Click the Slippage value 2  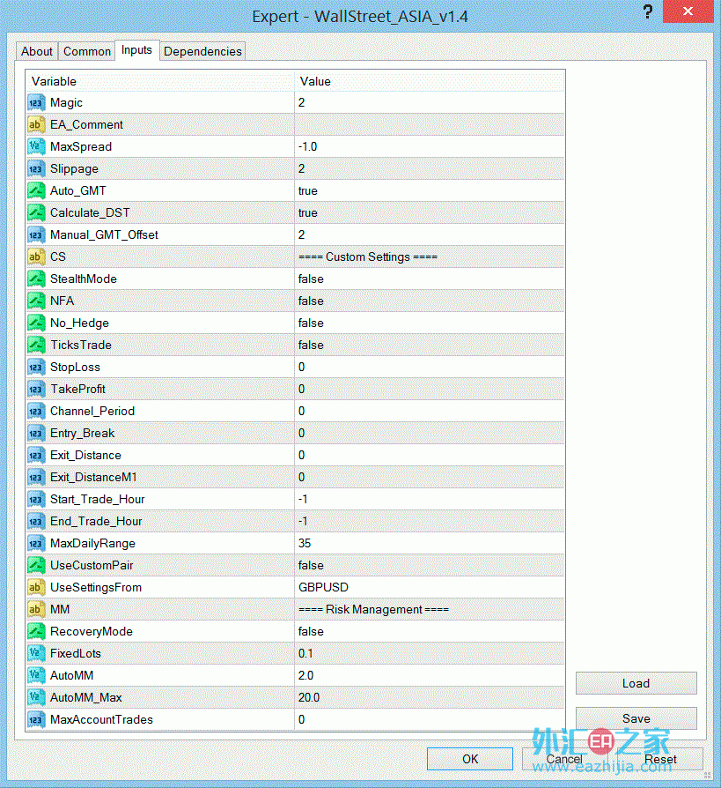(301, 169)
